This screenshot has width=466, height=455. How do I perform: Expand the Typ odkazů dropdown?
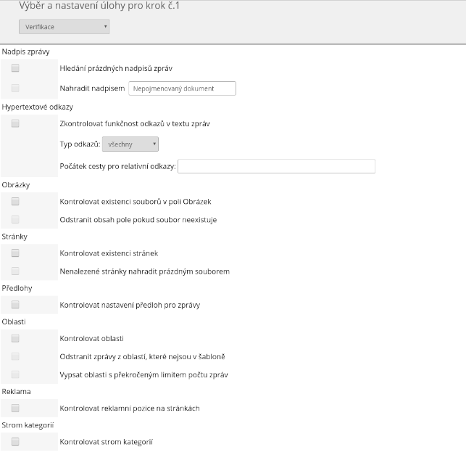click(130, 144)
